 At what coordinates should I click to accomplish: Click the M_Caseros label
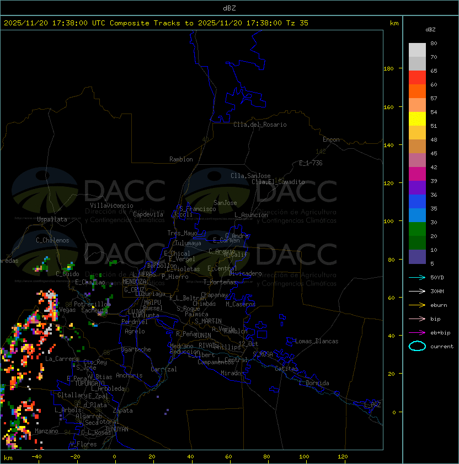click(x=241, y=304)
